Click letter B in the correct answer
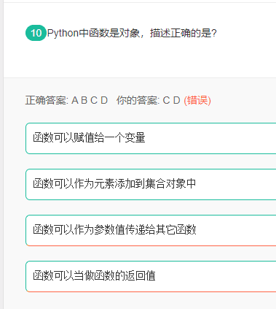Viewport: 276px width, 309px height. [x=84, y=100]
